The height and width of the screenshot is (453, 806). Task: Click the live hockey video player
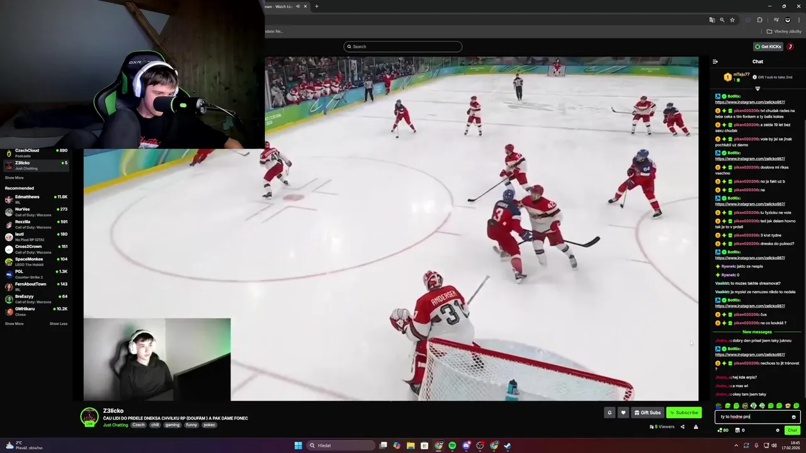391,228
